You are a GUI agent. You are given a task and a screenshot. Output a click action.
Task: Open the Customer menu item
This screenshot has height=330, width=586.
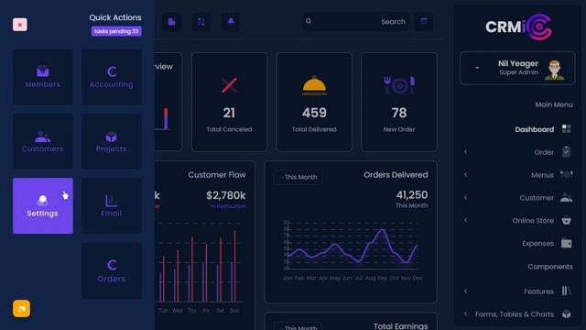pyautogui.click(x=537, y=198)
